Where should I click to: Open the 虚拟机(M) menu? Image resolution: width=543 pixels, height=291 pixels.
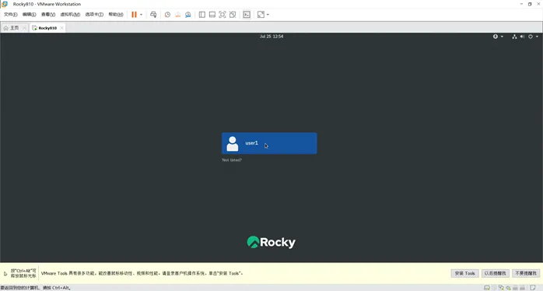click(70, 15)
